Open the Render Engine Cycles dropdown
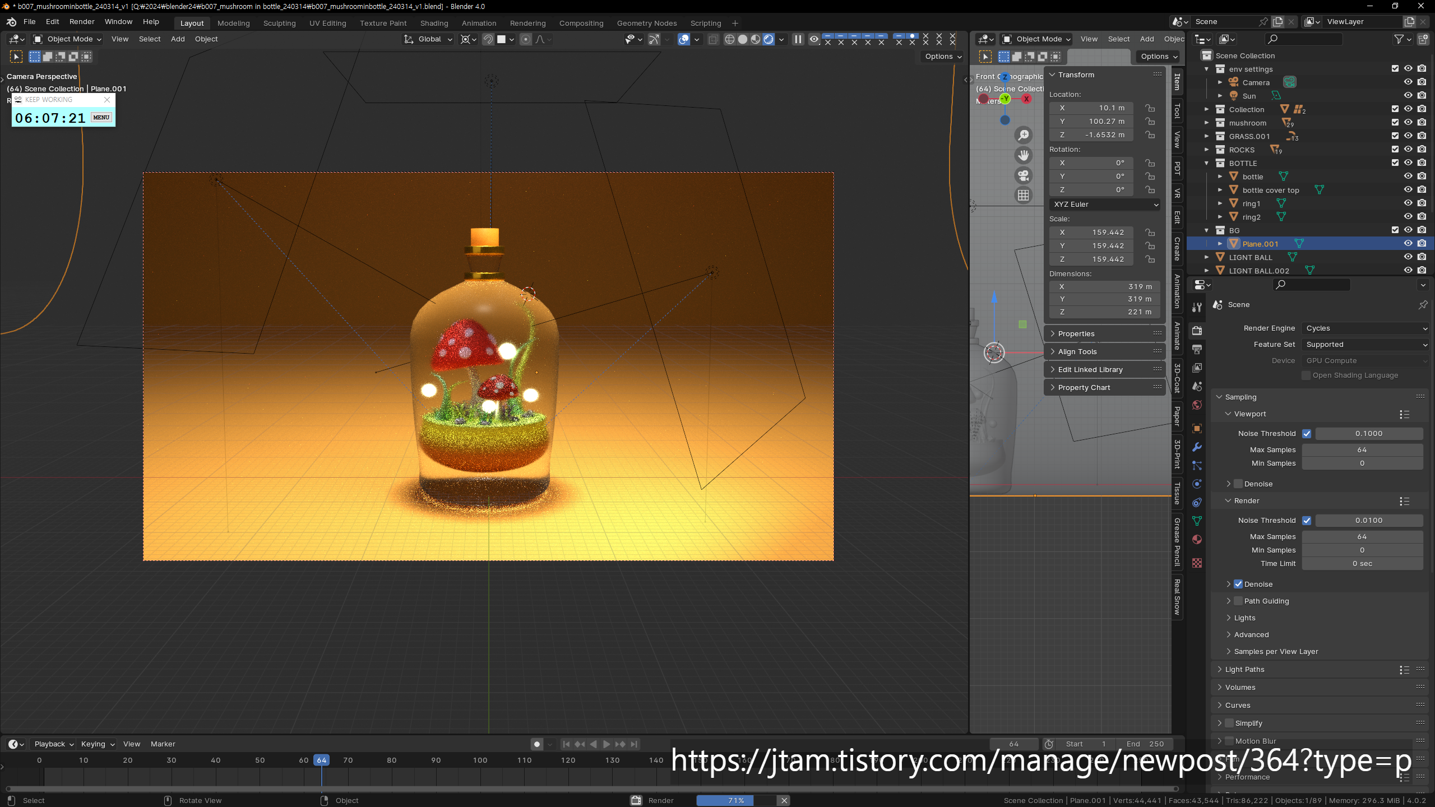The image size is (1435, 807). tap(1365, 328)
